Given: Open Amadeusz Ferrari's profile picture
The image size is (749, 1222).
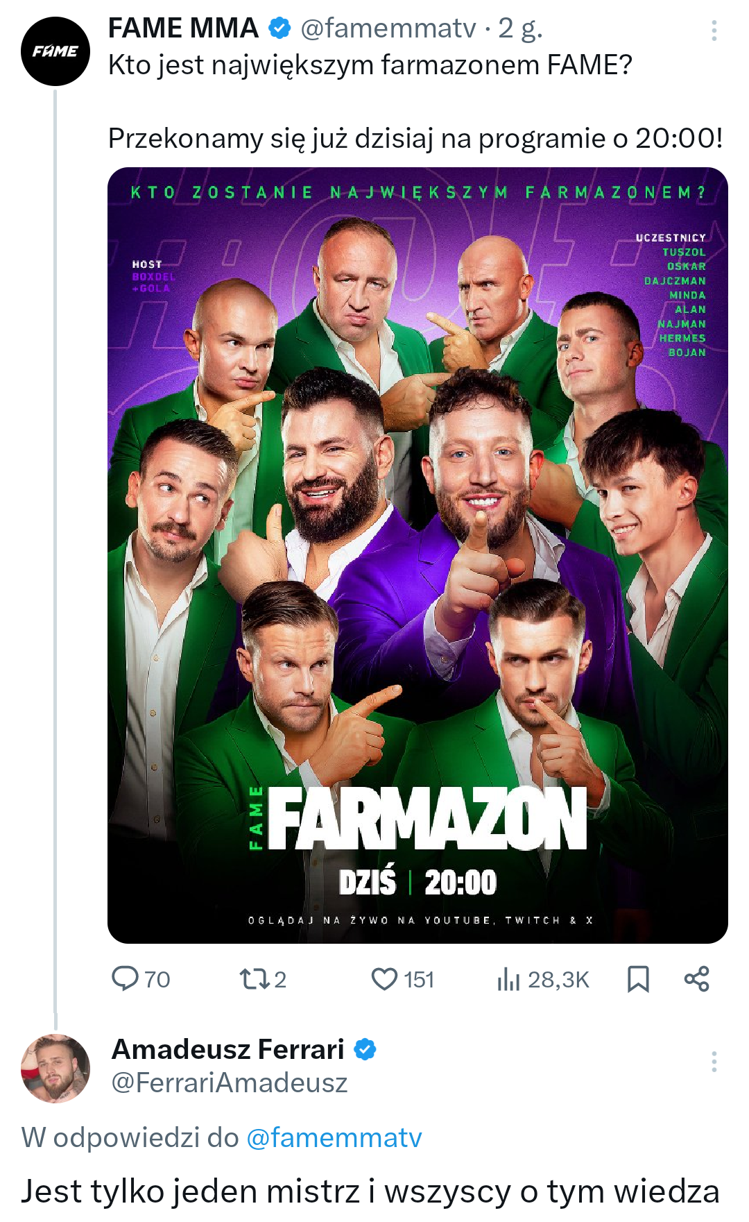Looking at the screenshot, I should [55, 1068].
